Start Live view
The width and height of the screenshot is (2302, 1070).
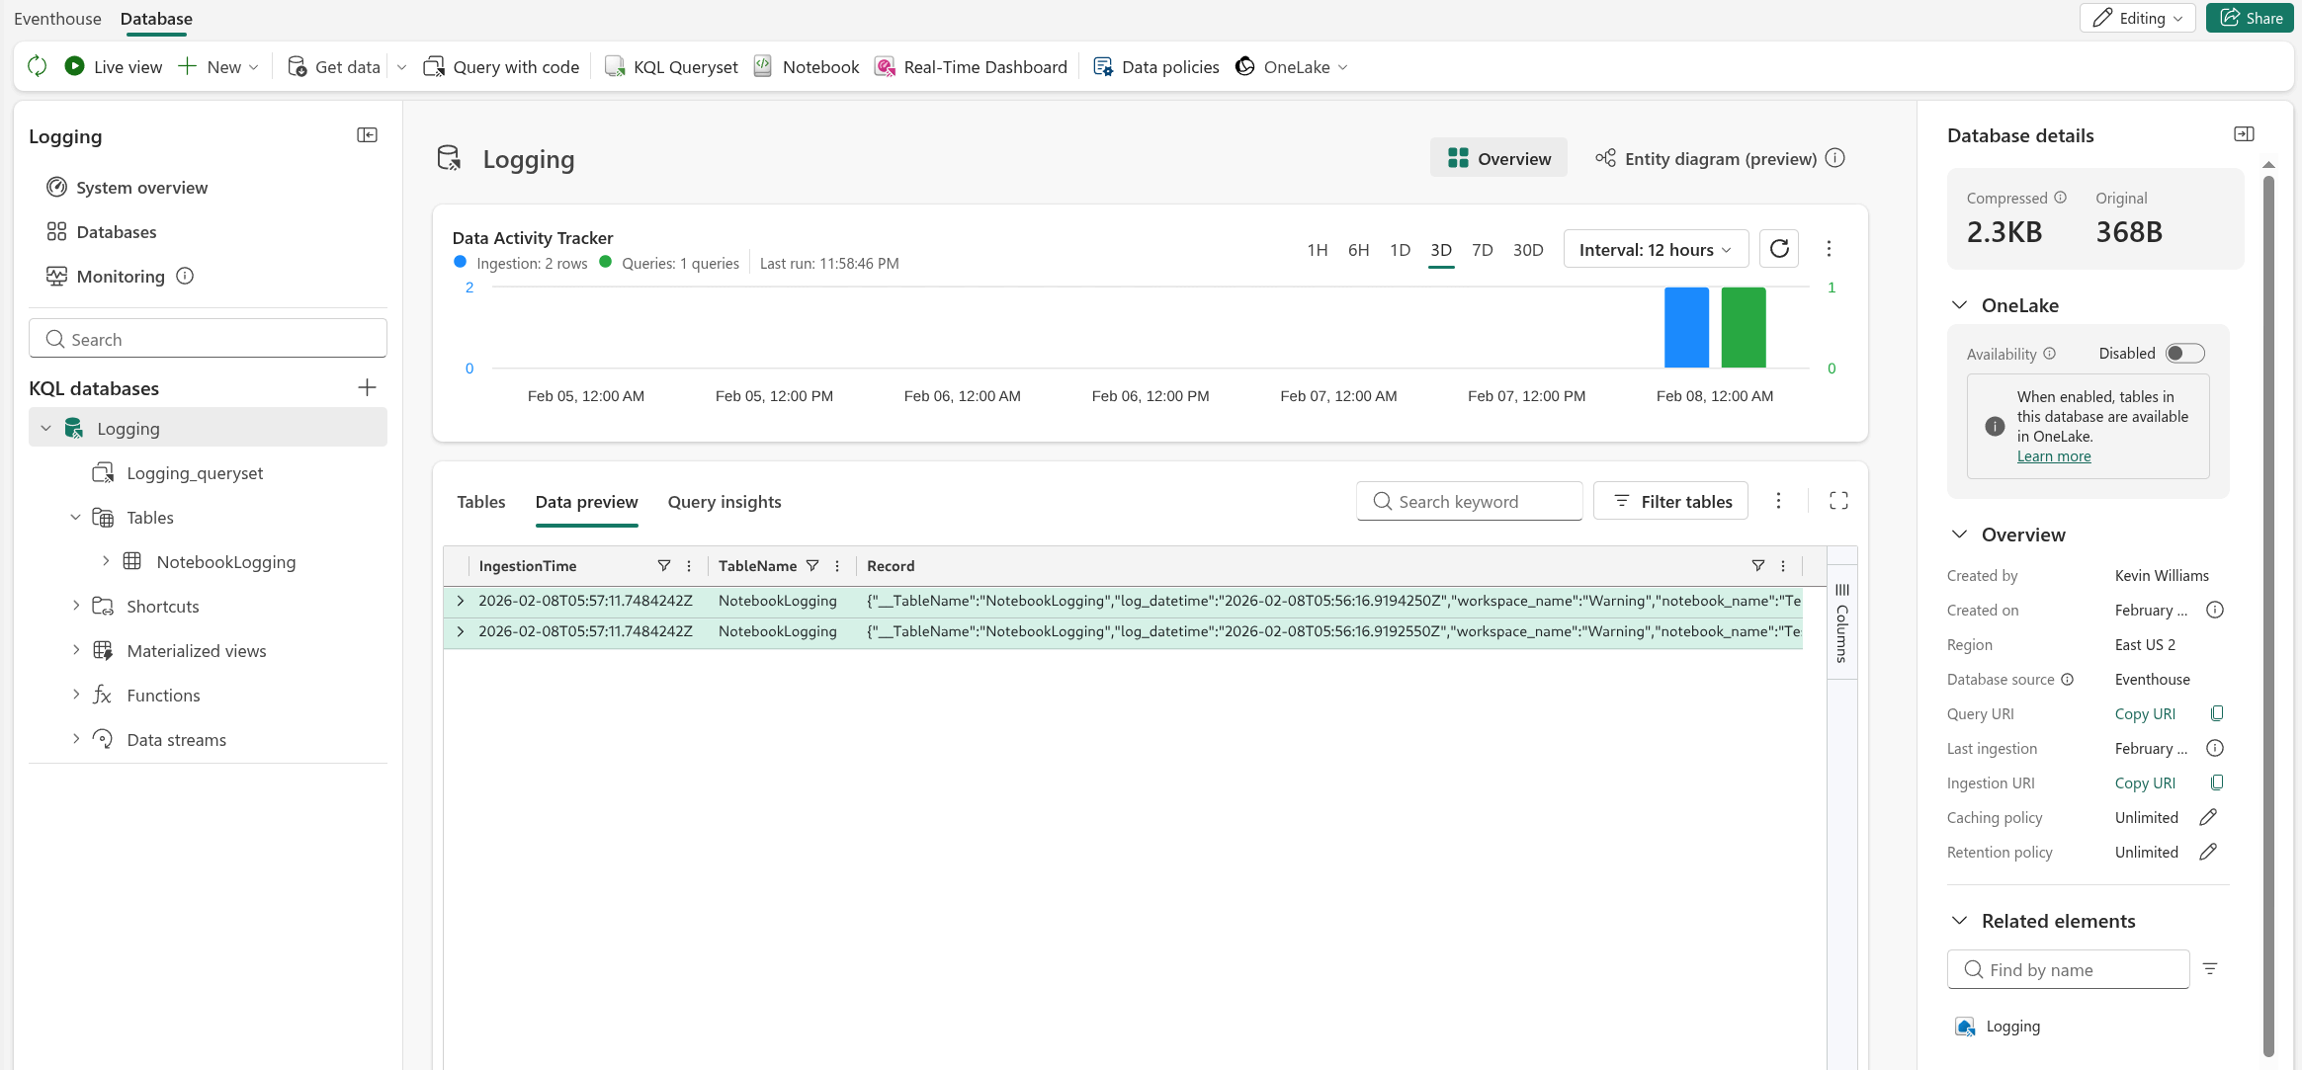[x=114, y=66]
